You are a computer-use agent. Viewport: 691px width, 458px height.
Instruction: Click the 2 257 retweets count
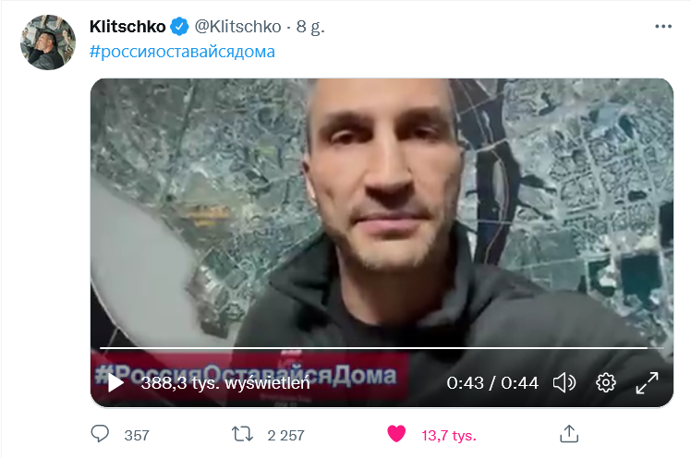click(x=285, y=436)
